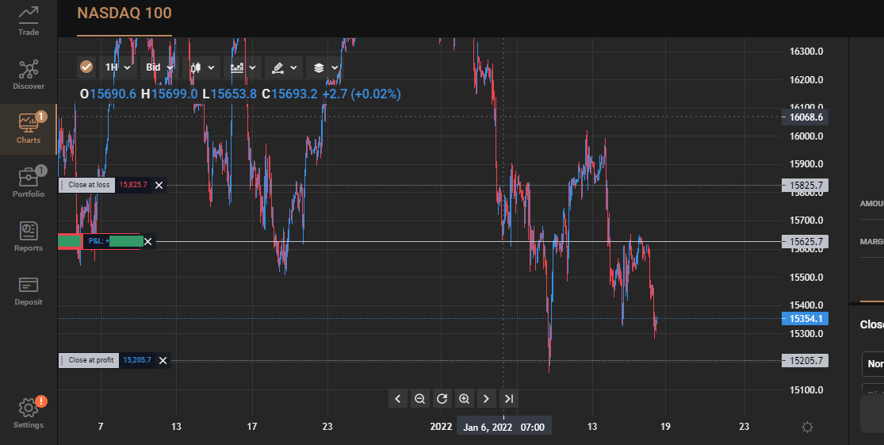
Task: Click the 16068.6 crosshair price label
Action: (x=805, y=117)
